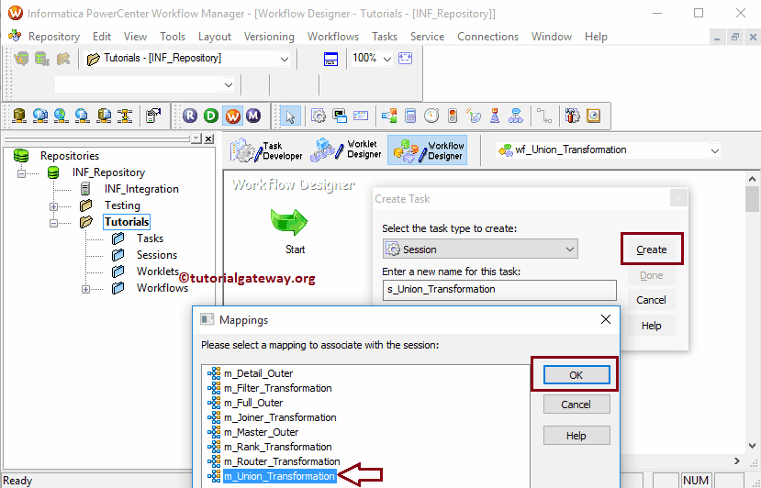
Task: Click the Command task icon
Action: point(340,116)
